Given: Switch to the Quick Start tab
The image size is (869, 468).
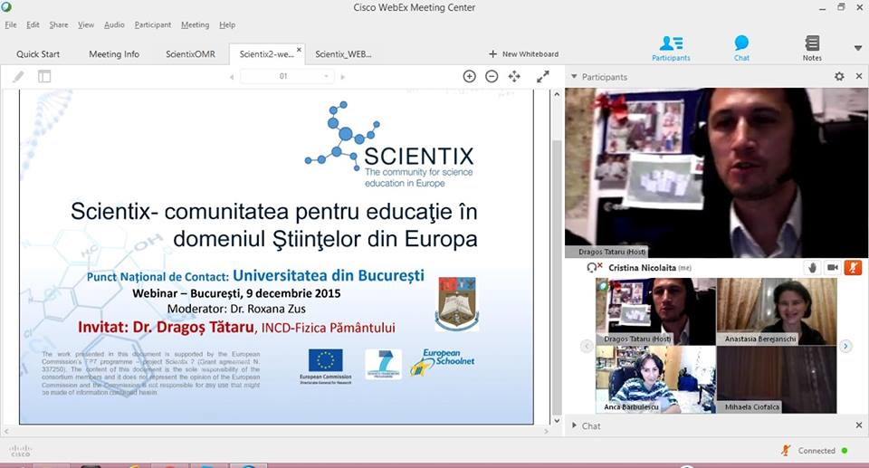Looking at the screenshot, I should pyautogui.click(x=38, y=54).
